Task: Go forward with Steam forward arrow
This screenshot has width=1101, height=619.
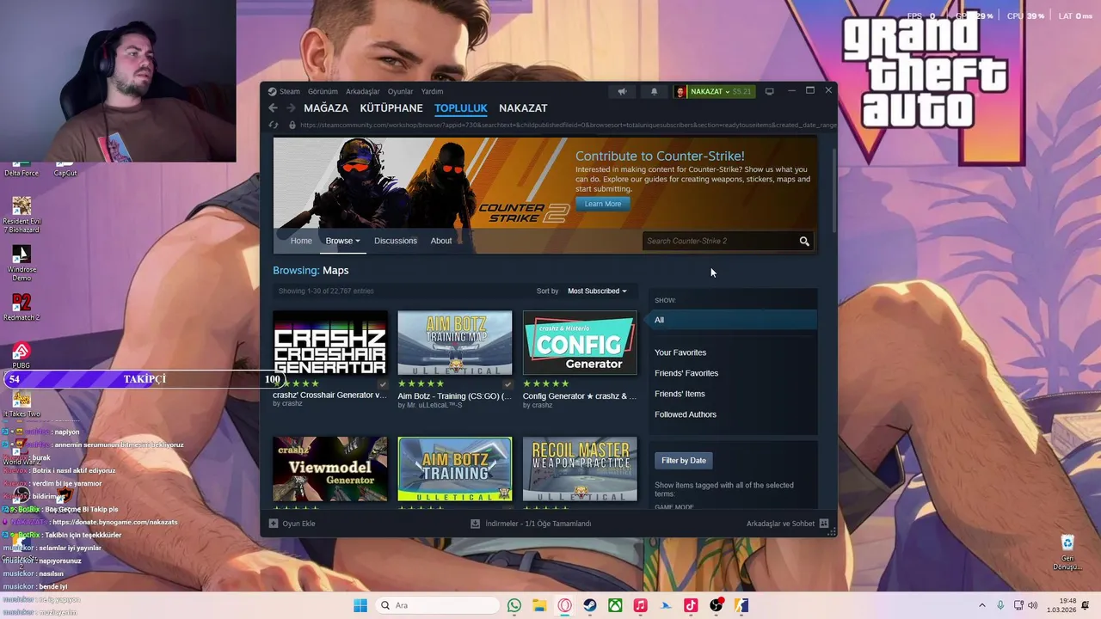Action: coord(291,107)
